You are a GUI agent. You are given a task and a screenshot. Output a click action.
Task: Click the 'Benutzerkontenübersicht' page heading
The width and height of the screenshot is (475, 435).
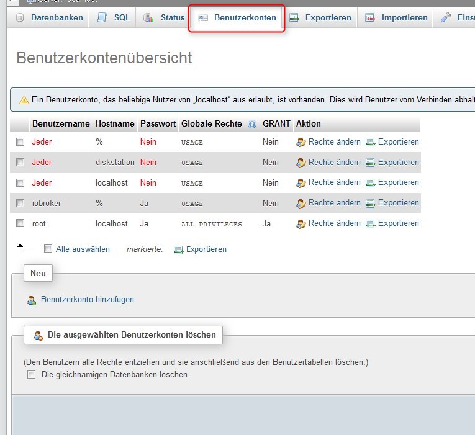pos(104,58)
